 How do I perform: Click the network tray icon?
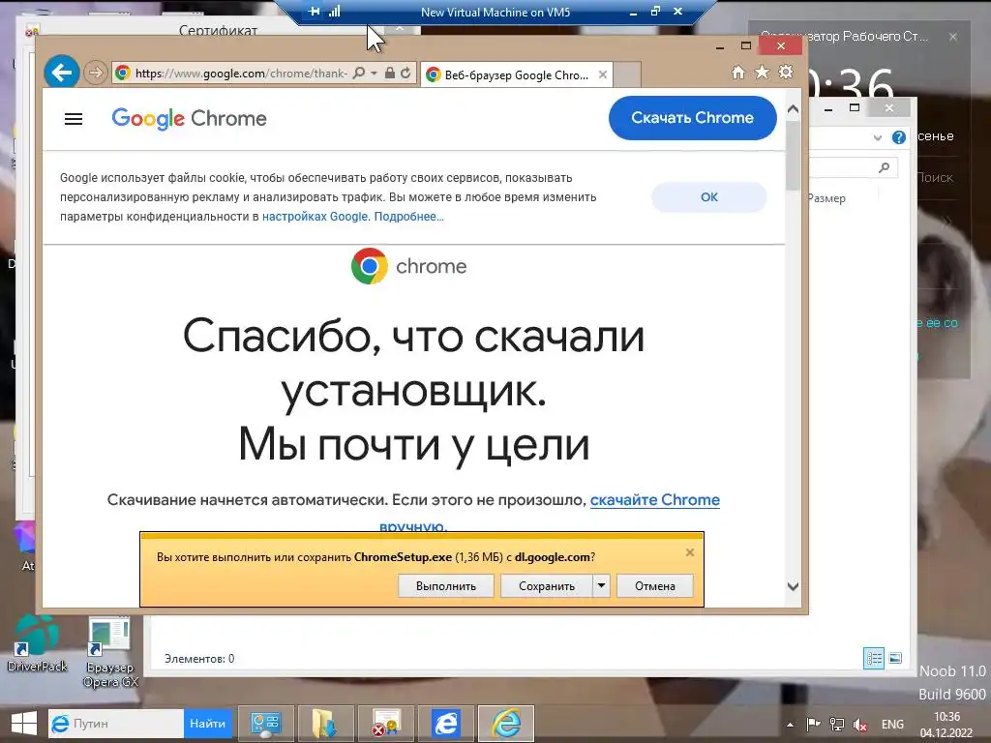coord(837,725)
